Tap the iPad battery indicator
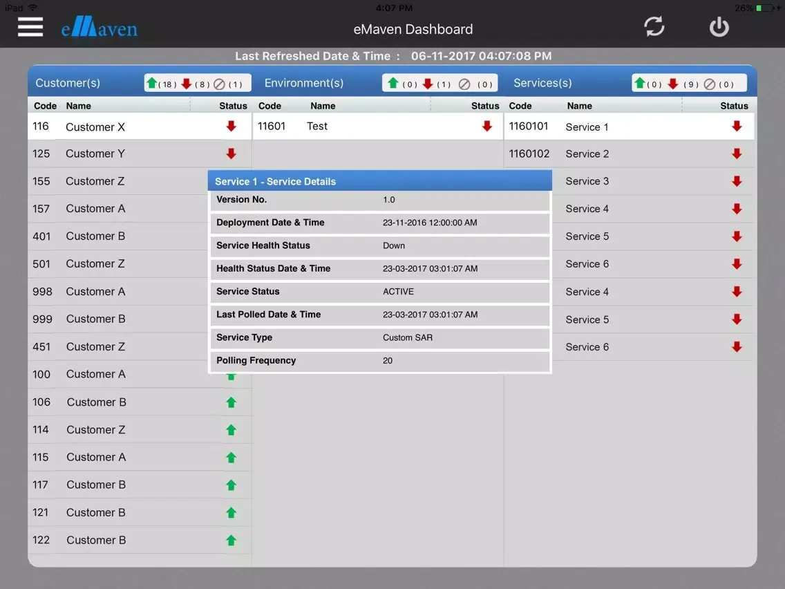This screenshot has height=589, width=785. 765,8
